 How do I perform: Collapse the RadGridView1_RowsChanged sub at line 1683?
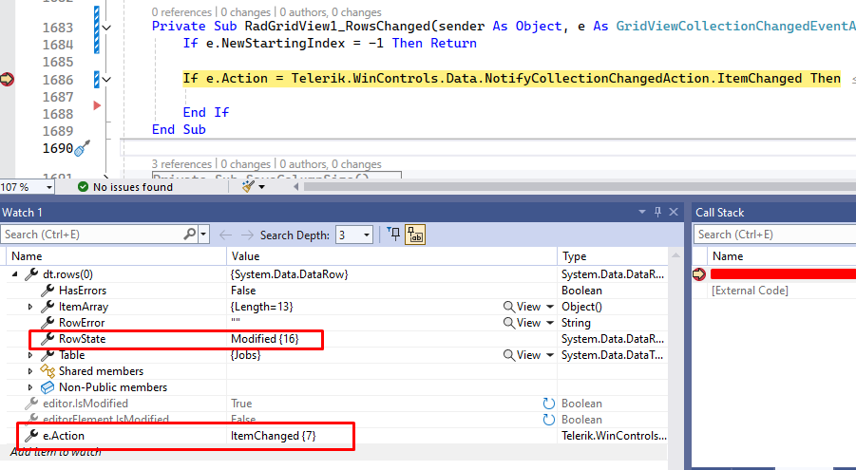(105, 28)
